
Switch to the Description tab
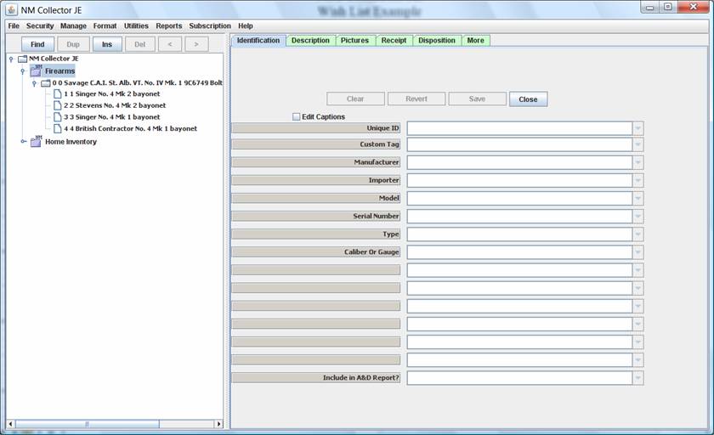coord(310,41)
